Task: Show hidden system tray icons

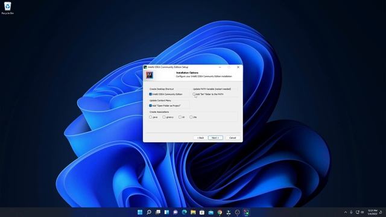Action: (346, 212)
